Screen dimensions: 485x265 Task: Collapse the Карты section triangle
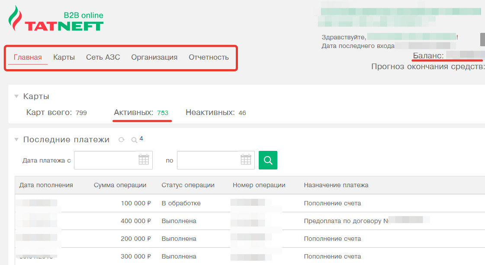pos(16,96)
